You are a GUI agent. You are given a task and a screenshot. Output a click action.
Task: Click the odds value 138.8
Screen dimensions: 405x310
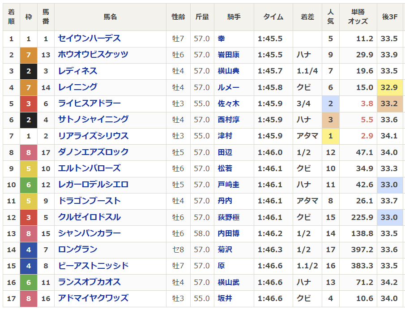tap(362, 233)
